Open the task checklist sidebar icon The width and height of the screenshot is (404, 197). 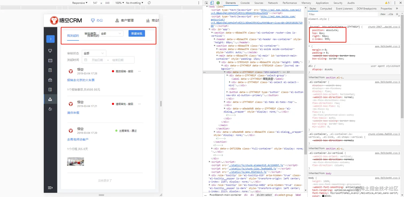50,70
